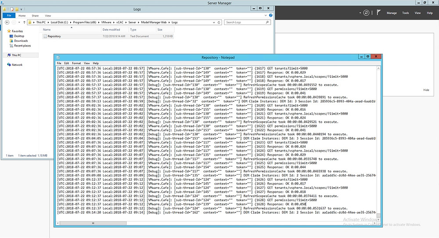Click Server breadcrumb segment
Image resolution: width=439 pixels, height=238 pixels.
132,22
